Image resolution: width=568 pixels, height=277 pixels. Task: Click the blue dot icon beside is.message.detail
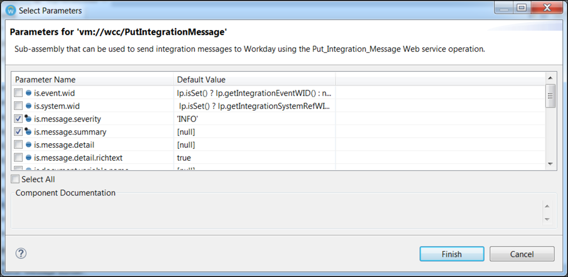click(x=28, y=145)
